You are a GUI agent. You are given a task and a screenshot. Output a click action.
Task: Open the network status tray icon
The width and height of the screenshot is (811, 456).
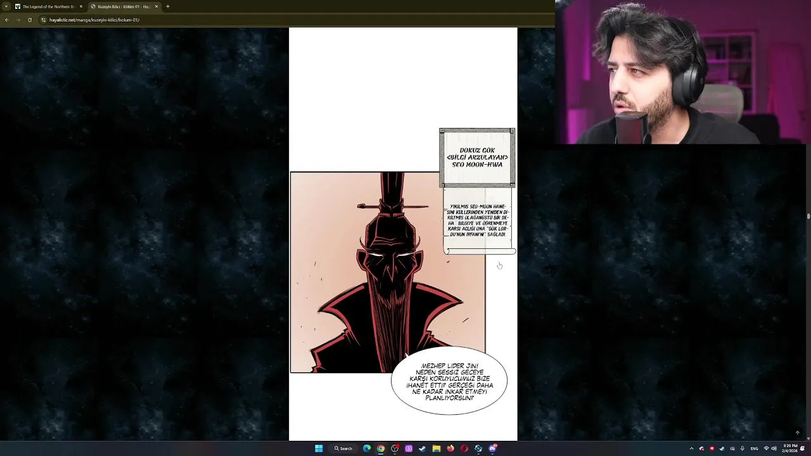coord(766,448)
